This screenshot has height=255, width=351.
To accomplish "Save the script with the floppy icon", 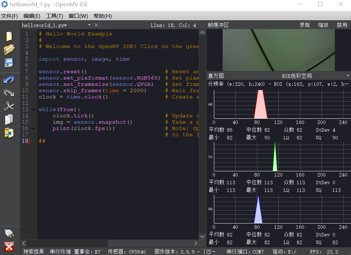I will [x=9, y=63].
